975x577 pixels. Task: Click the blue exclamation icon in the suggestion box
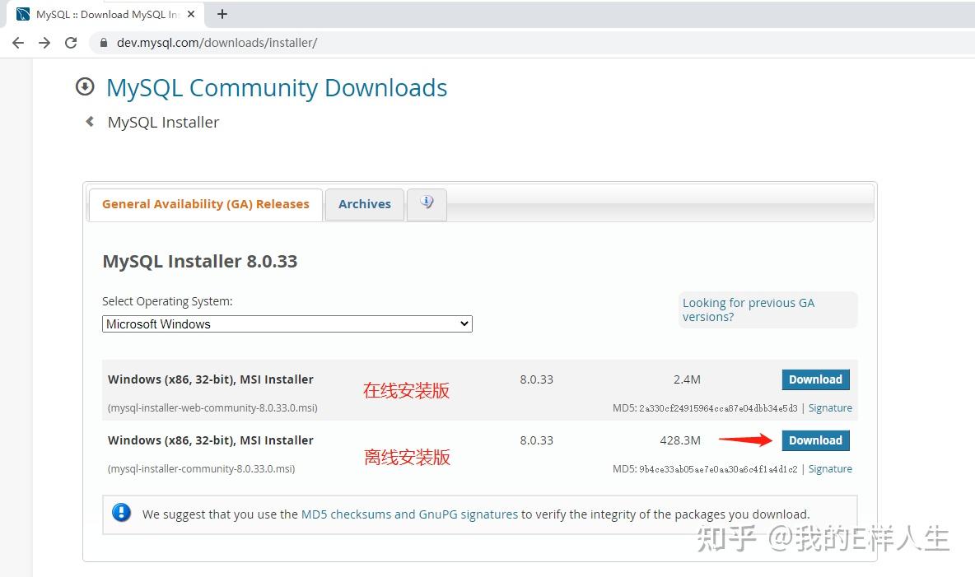click(x=121, y=512)
